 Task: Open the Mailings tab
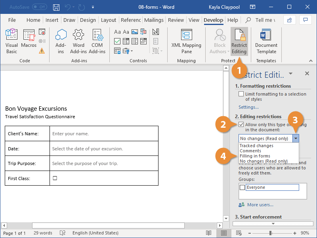click(154, 20)
